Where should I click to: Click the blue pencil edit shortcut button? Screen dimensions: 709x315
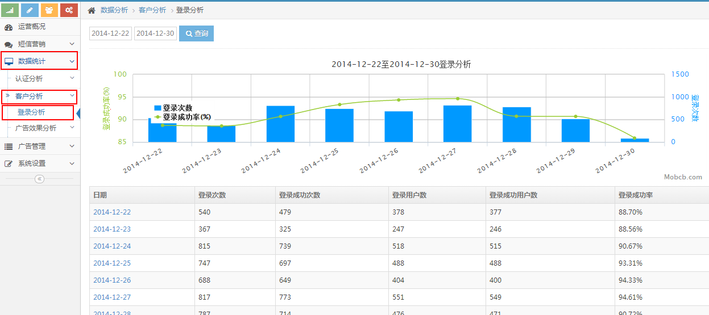point(30,10)
